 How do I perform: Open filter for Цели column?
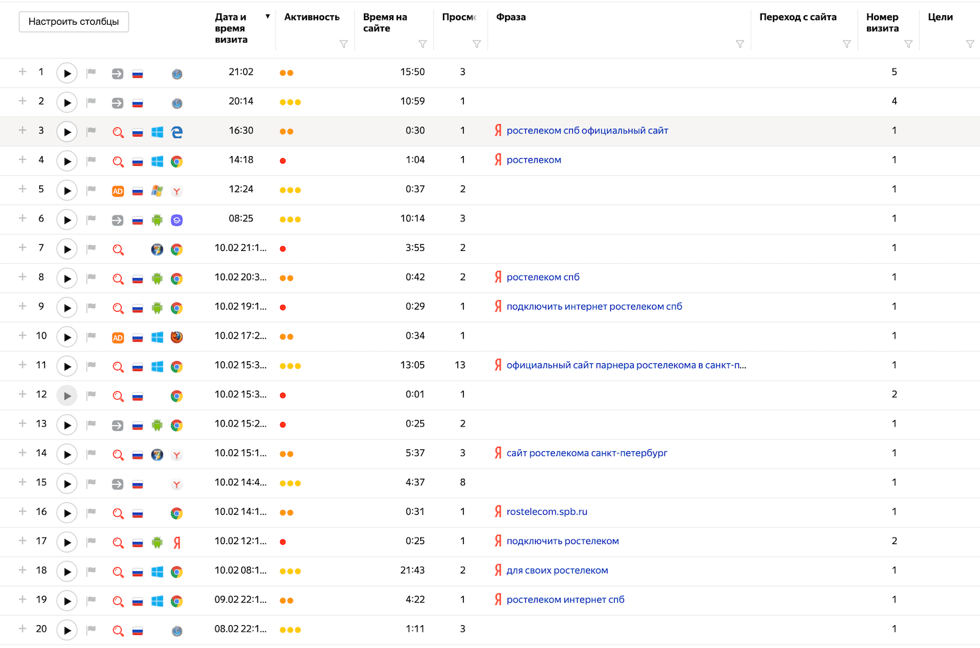click(x=970, y=44)
